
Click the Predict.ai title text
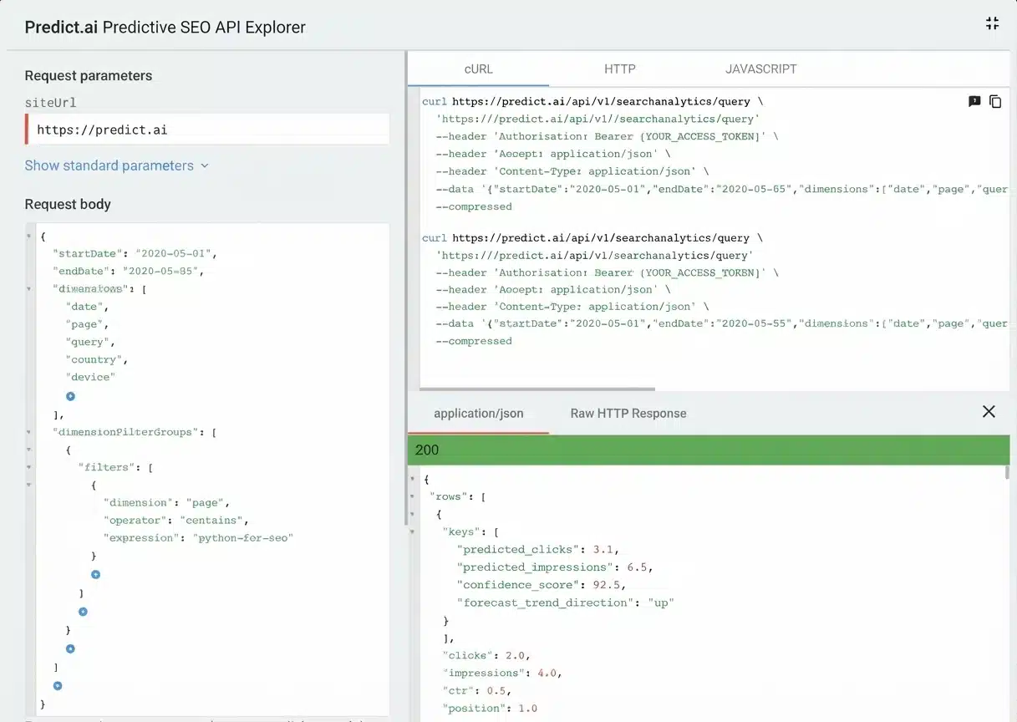point(62,27)
